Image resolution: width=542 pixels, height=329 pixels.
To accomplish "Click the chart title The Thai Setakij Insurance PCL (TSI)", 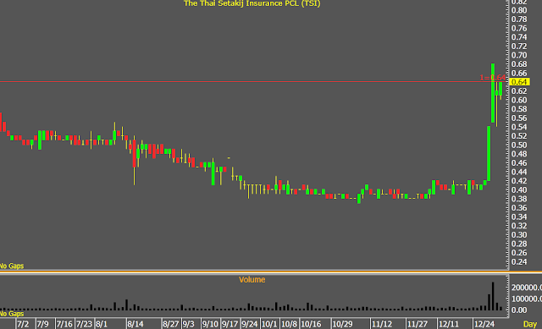I will pos(252,3).
